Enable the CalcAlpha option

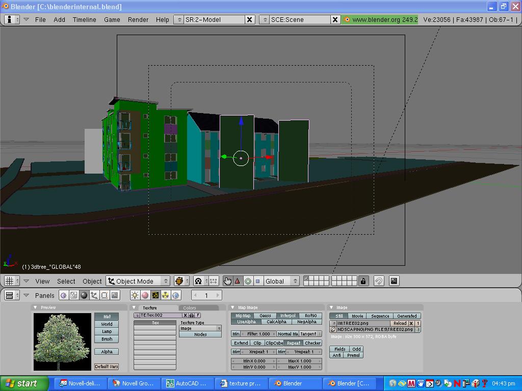(277, 322)
